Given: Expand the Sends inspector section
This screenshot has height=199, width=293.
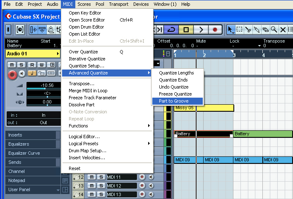Looking at the screenshot, I should point(33,162).
